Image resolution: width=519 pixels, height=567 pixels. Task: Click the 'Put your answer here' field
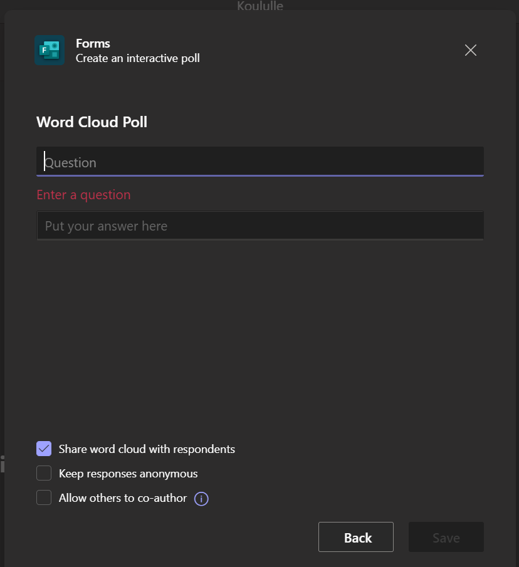tap(260, 226)
